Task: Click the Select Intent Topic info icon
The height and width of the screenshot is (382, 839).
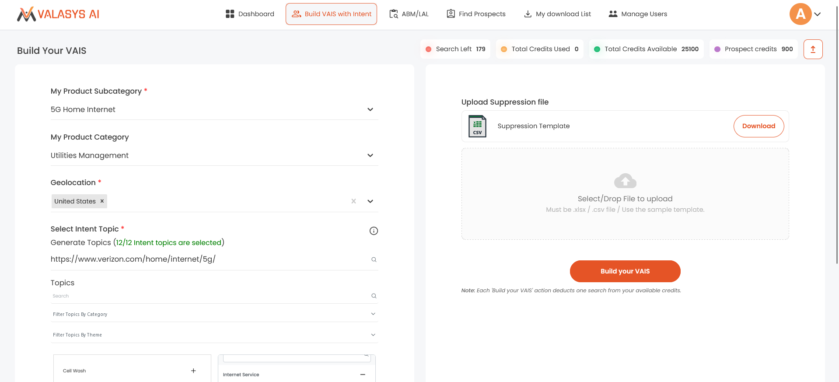Action: coord(374,231)
